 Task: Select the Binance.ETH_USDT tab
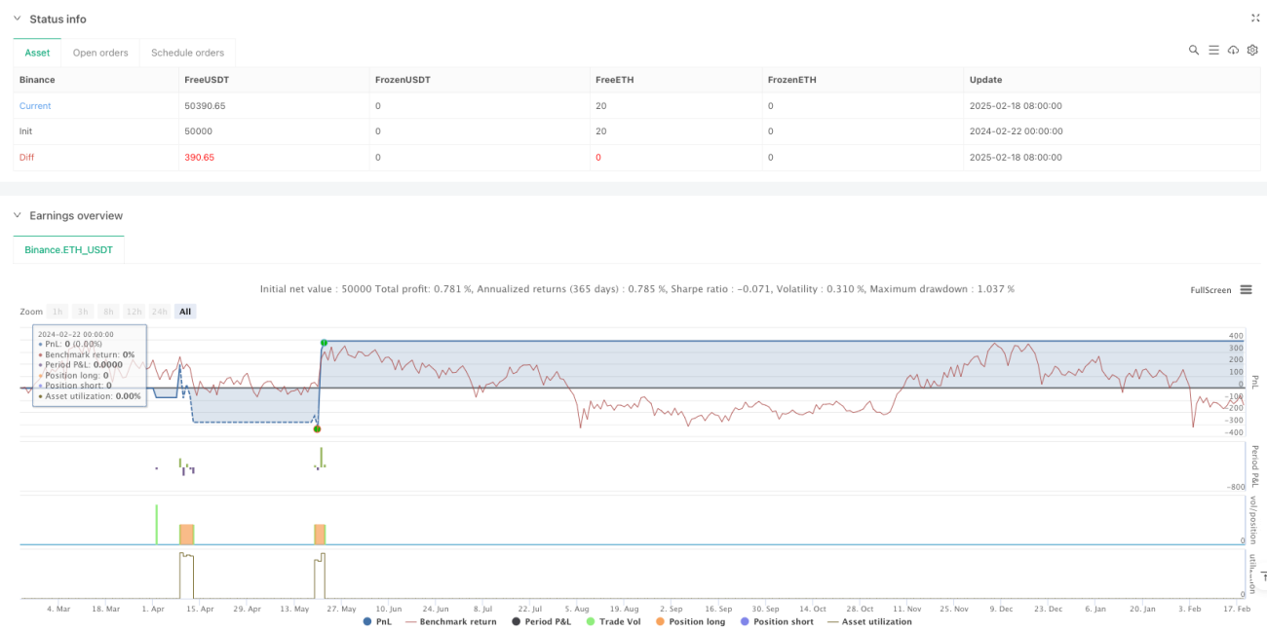click(x=68, y=250)
